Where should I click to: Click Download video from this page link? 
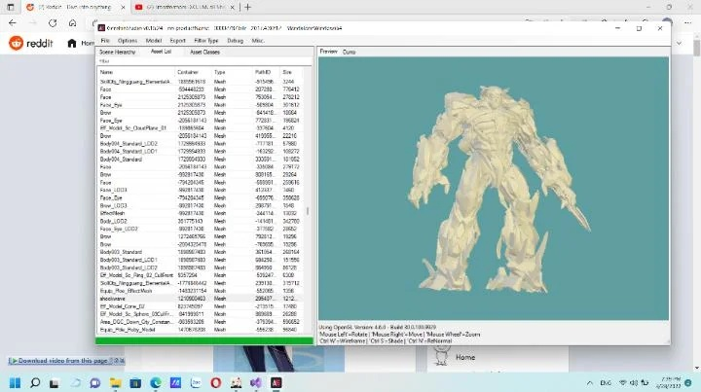(x=66, y=361)
